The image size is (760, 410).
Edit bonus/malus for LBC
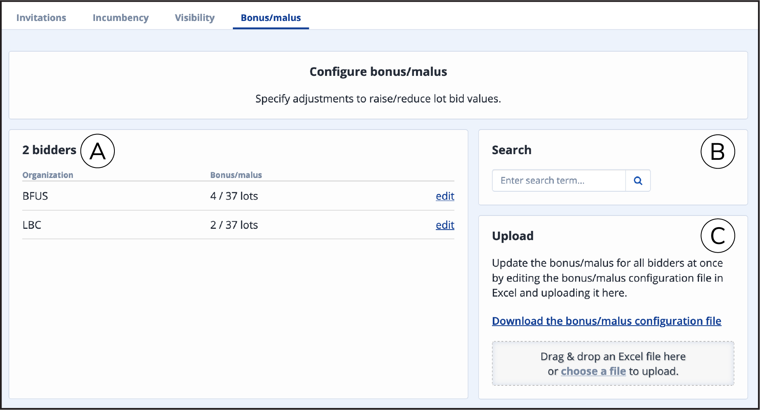tap(445, 225)
